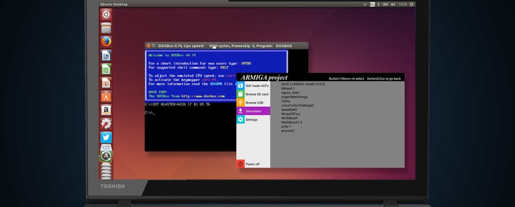The width and height of the screenshot is (515, 207).
Task: Select the orange USB icon in ARMIGA
Action: click(240, 102)
